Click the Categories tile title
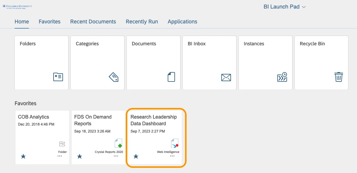Screen dimensions: 357x173 point(87,44)
